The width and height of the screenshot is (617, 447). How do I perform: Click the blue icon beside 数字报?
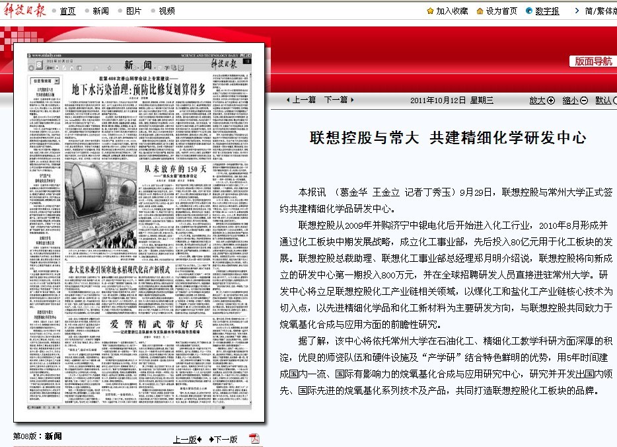[x=529, y=11]
